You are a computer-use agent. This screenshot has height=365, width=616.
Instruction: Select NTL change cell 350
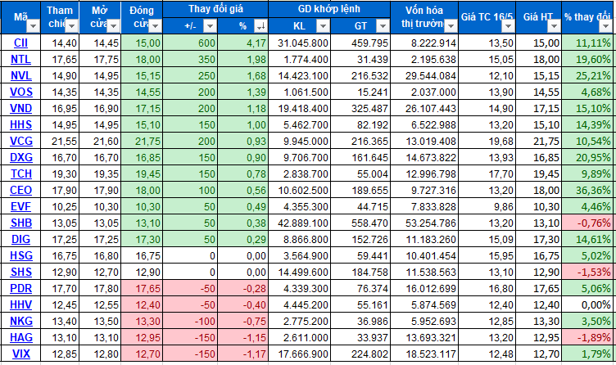190,59
